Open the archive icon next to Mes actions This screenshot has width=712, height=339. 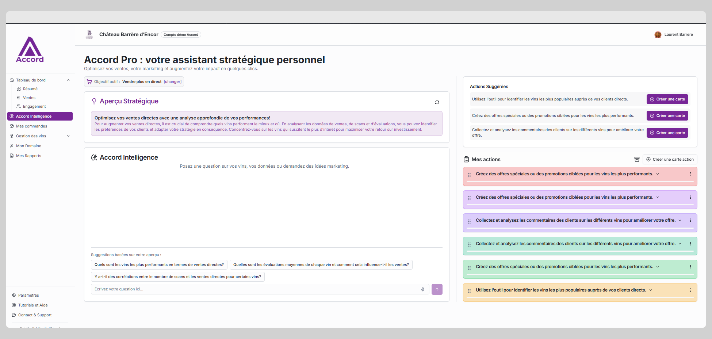tap(637, 159)
